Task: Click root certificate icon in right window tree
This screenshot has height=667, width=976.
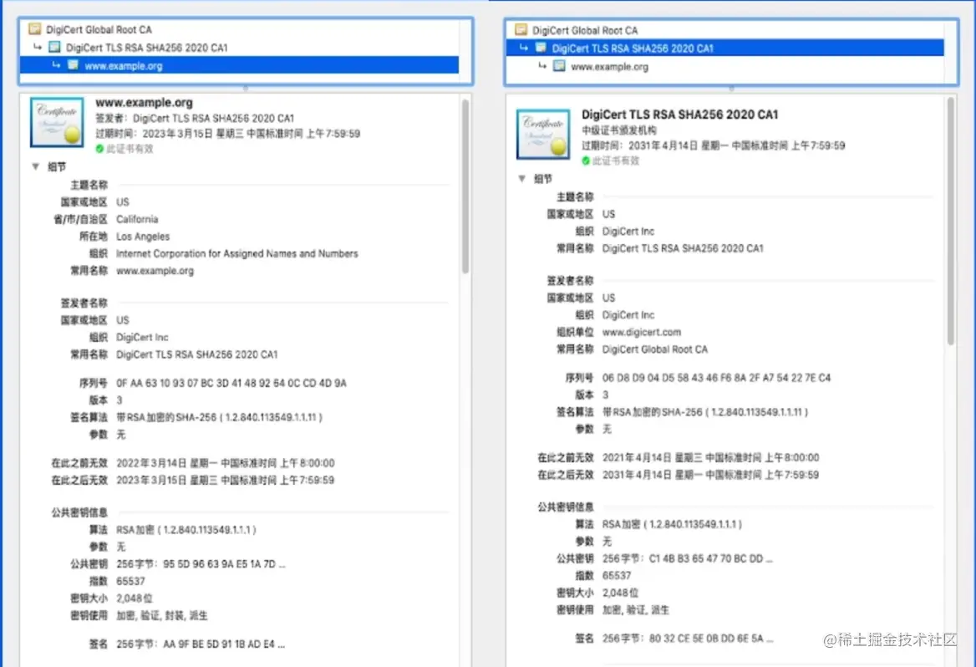Action: pyautogui.click(x=521, y=29)
